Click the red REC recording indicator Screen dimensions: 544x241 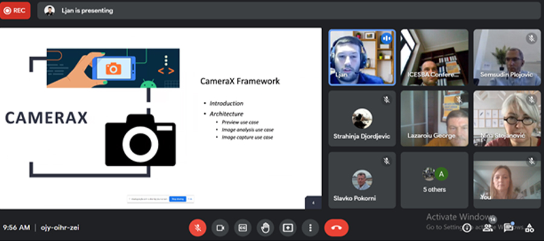click(x=15, y=10)
